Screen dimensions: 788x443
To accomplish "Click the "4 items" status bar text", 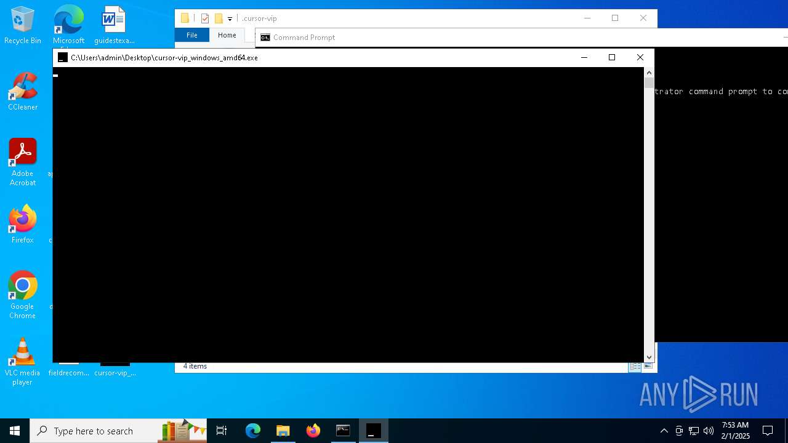I will coord(195,366).
